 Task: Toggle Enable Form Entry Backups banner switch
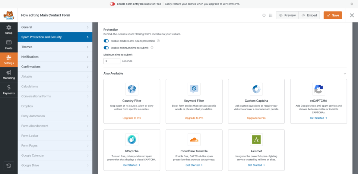click(112, 4)
